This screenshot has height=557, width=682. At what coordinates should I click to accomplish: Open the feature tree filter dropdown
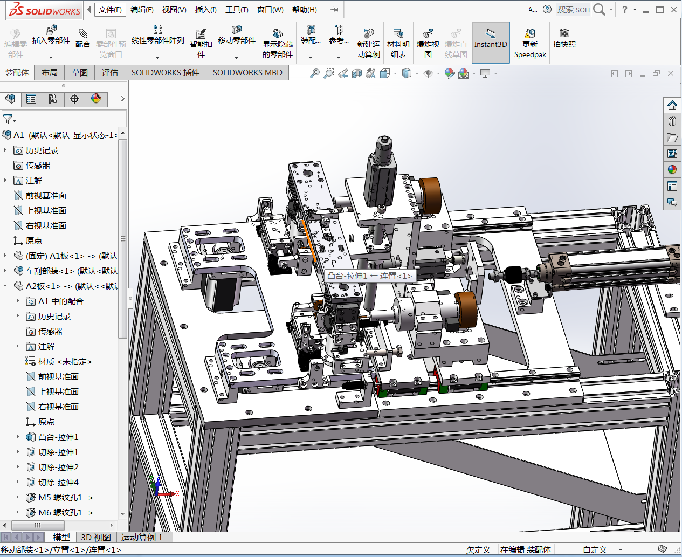point(9,119)
